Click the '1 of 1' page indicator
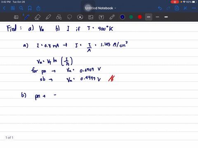 pyautogui.click(x=9, y=138)
